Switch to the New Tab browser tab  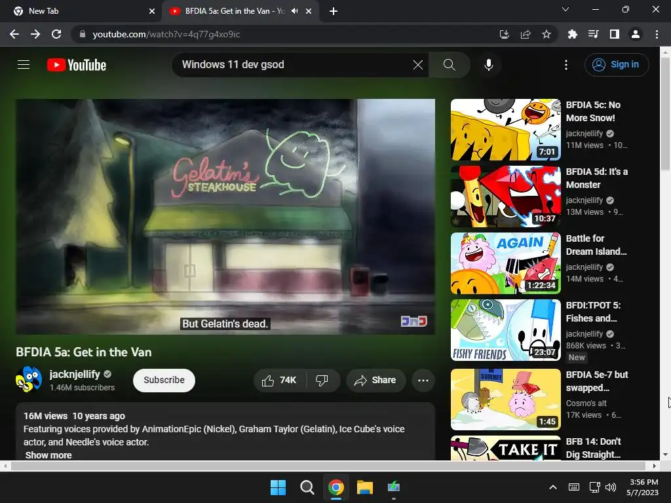81,11
